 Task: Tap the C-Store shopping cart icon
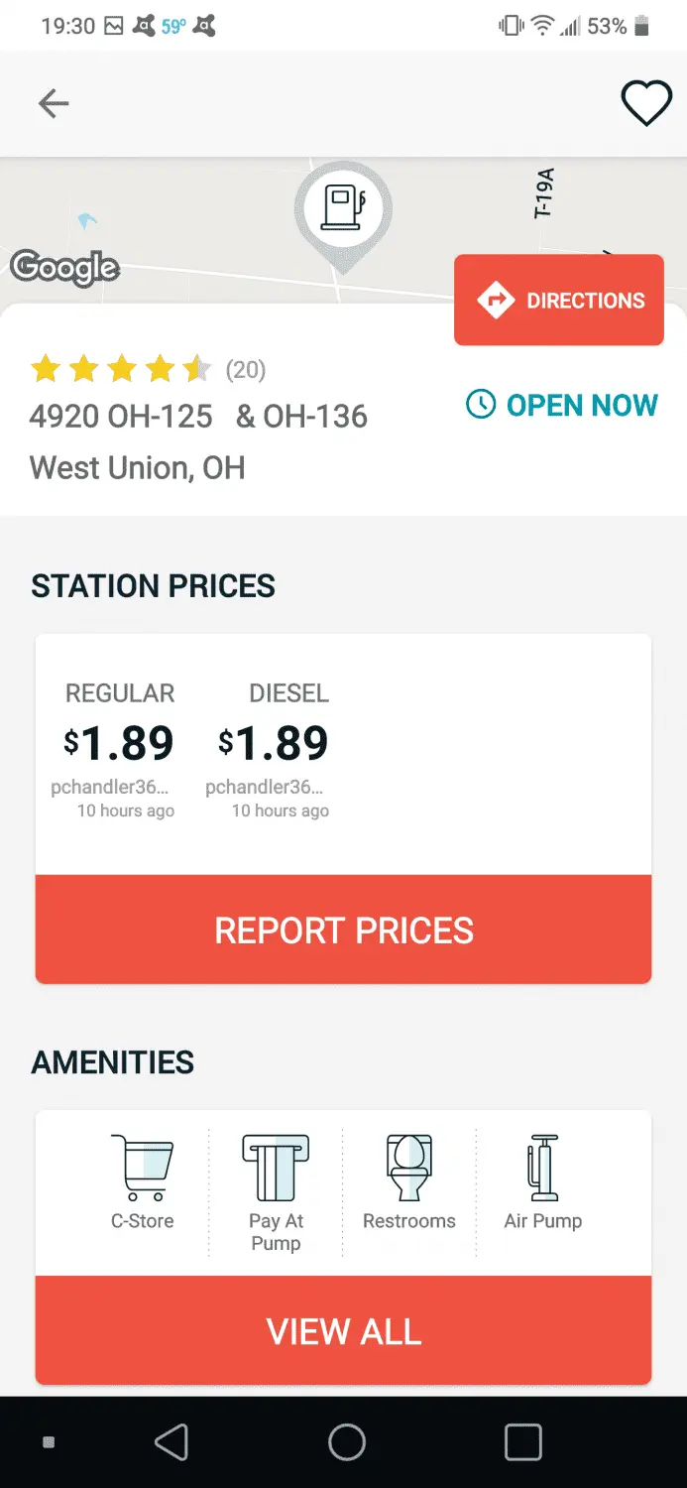point(142,1169)
